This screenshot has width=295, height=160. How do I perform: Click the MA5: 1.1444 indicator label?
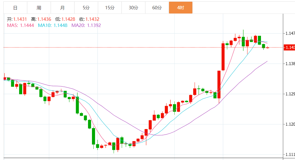coord(20,25)
